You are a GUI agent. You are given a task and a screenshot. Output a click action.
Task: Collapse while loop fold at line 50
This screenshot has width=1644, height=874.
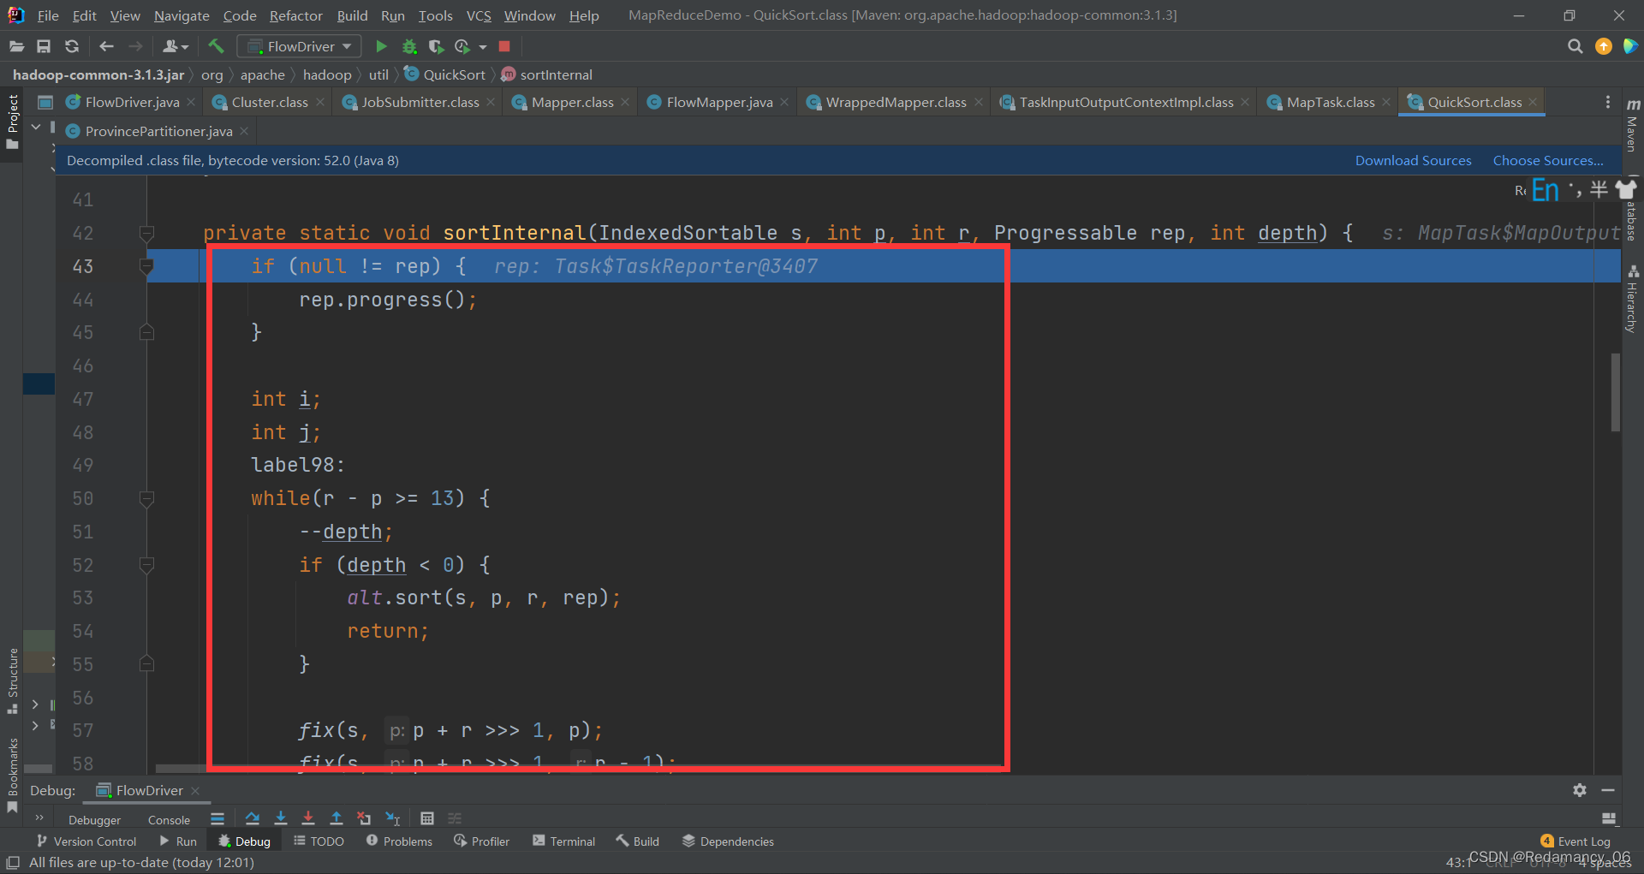tap(146, 498)
